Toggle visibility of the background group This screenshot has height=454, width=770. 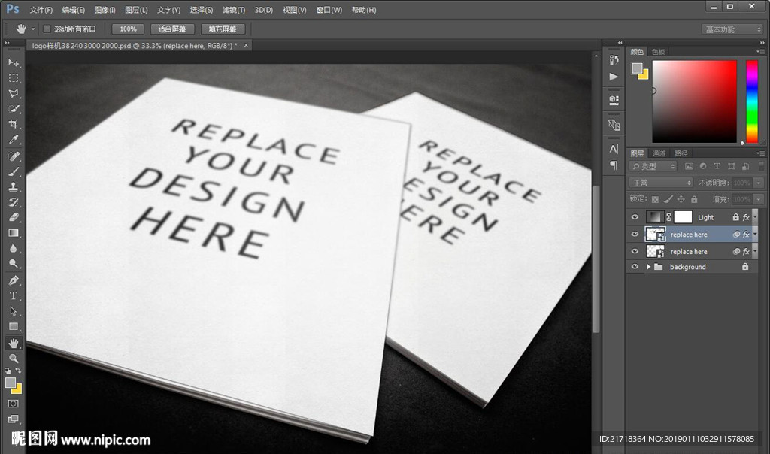coord(635,267)
